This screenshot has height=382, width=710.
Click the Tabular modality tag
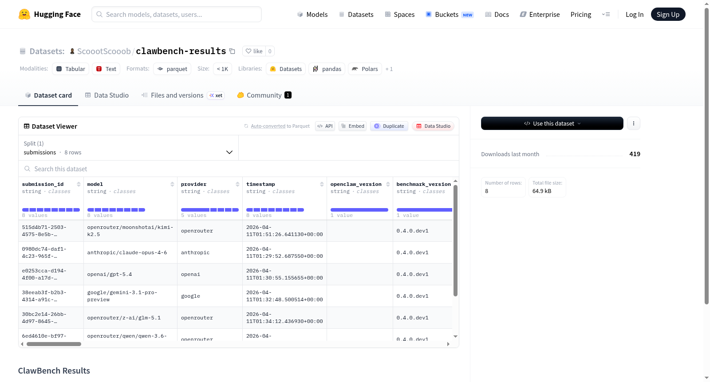point(71,69)
